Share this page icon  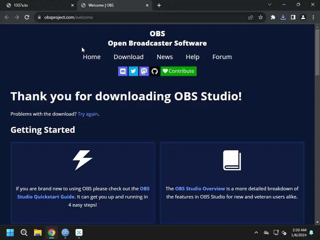(x=251, y=17)
